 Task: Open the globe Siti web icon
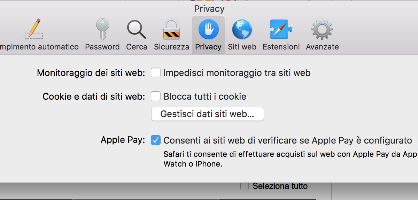point(242,29)
